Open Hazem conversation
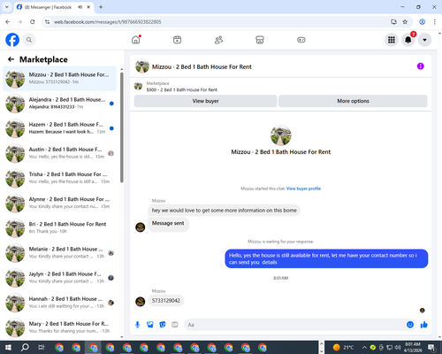 coord(59,128)
